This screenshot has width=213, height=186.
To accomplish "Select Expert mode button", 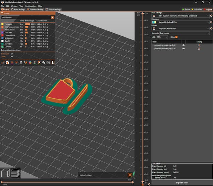I will [x=208, y=9].
